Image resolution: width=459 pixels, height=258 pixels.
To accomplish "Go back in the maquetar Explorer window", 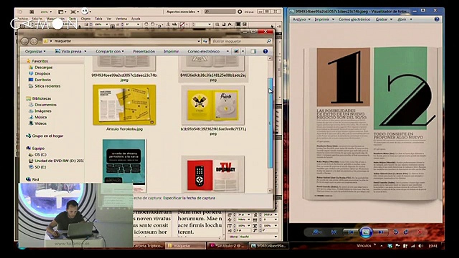I will click(24, 41).
